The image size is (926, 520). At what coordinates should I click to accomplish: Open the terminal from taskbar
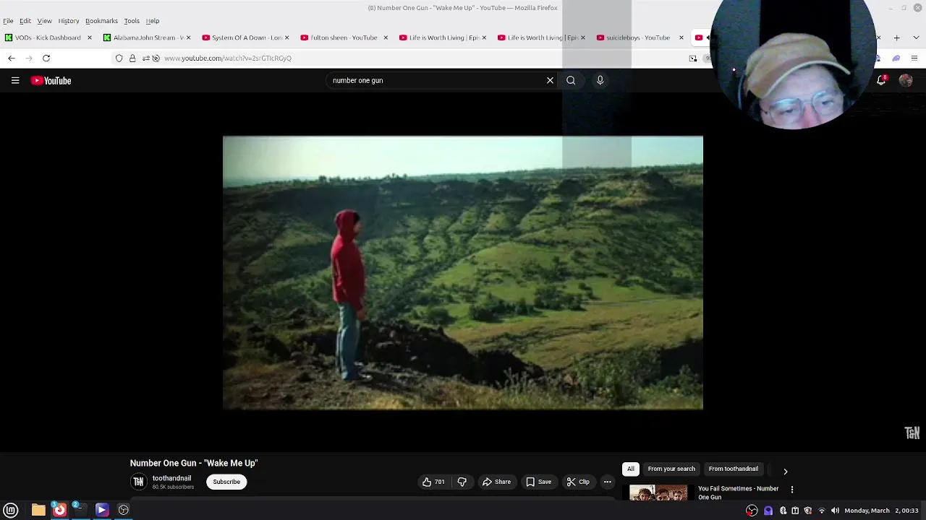tap(80, 510)
